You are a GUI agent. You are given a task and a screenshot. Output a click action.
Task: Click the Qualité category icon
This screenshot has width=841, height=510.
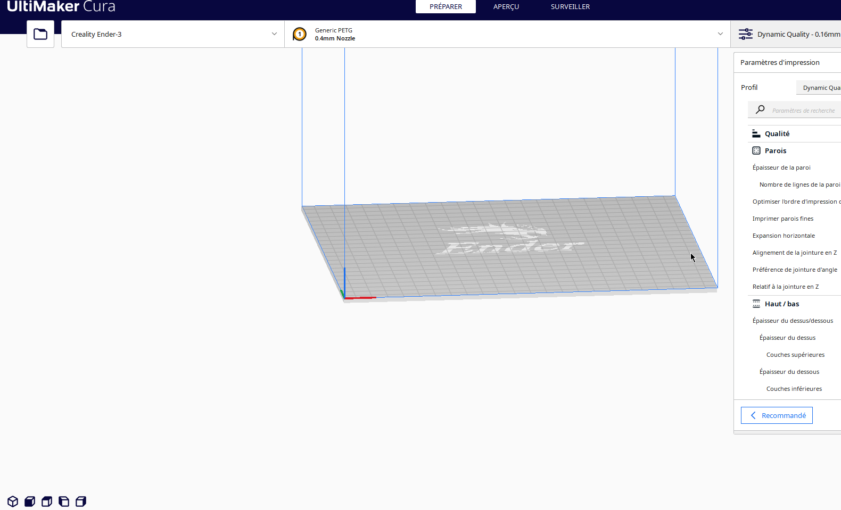tap(756, 133)
